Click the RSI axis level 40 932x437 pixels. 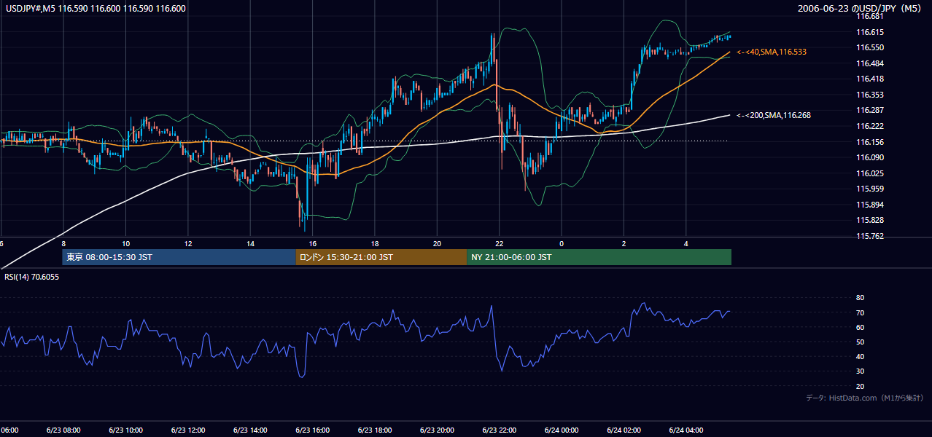[x=860, y=357]
